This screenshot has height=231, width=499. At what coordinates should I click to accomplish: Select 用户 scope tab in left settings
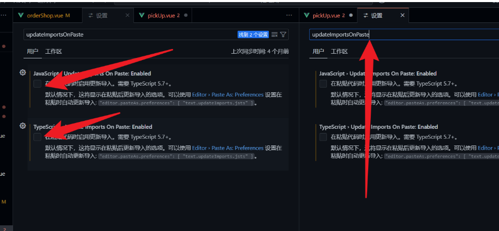click(x=32, y=52)
